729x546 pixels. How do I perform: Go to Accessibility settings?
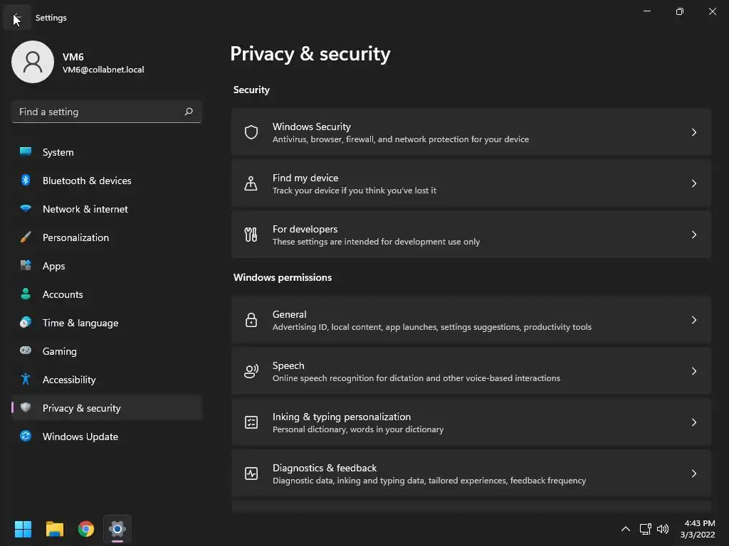pos(68,380)
